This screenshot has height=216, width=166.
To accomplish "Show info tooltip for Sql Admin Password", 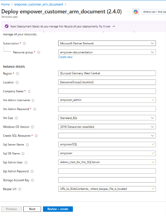I will [x=32, y=171].
